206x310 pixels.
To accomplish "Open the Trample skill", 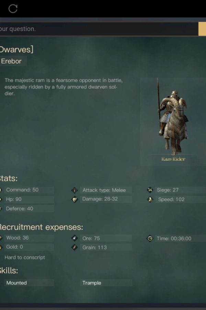I will (x=106, y=283).
